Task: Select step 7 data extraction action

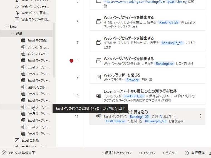Action: 147,42
